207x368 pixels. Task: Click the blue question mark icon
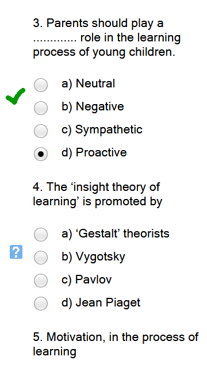tap(16, 252)
